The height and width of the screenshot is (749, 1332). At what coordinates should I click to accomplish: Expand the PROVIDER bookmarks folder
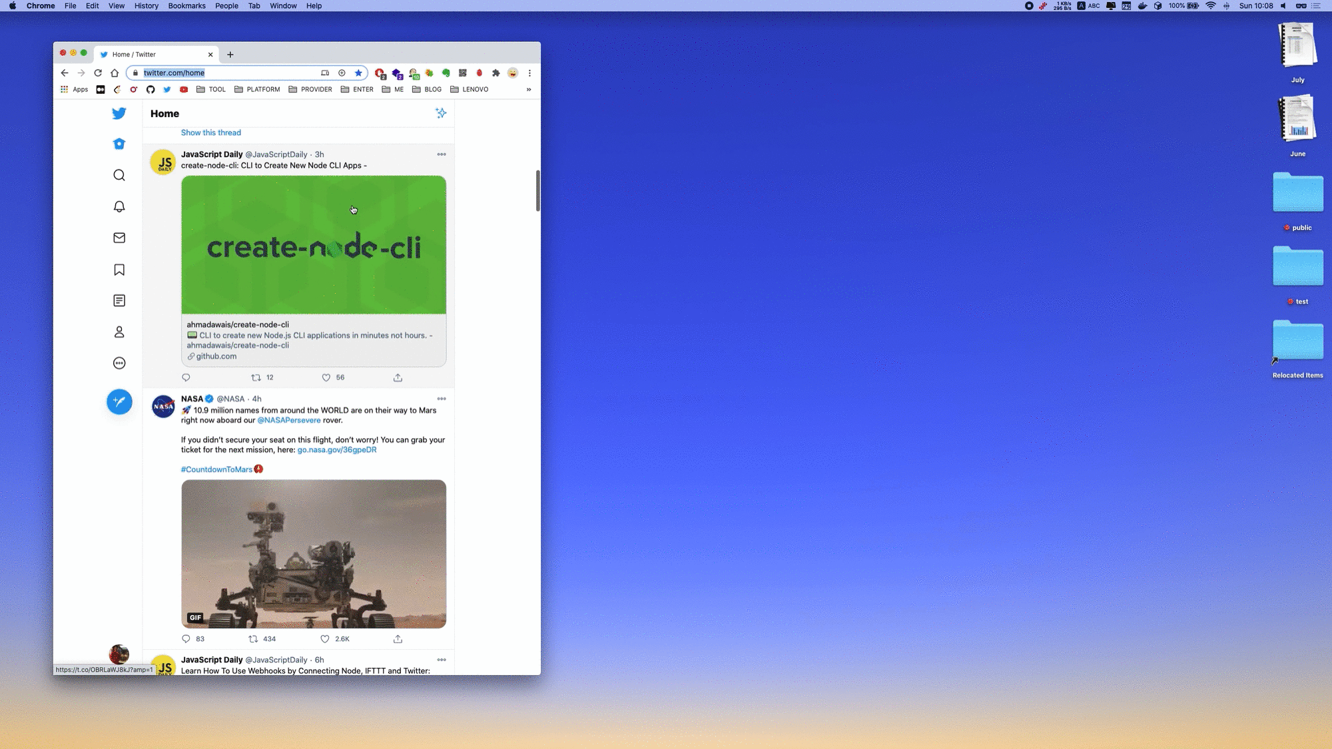310,89
